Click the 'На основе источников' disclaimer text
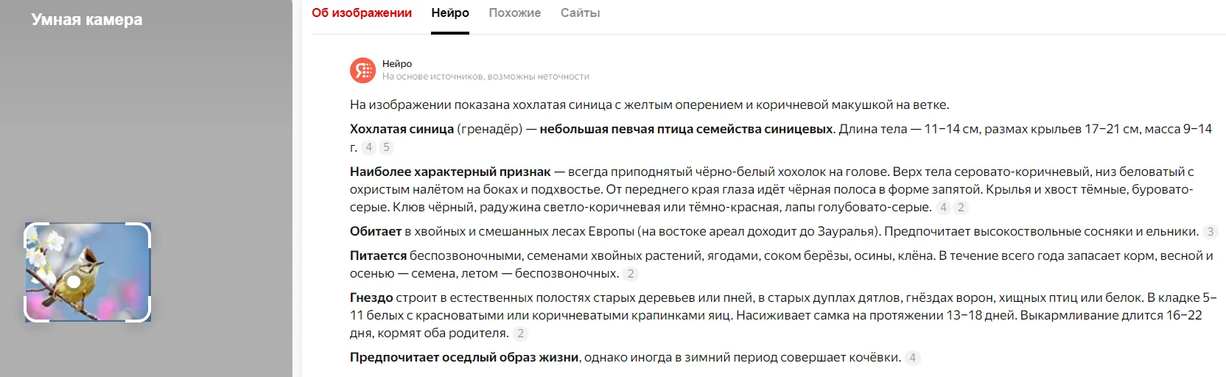Image resolution: width=1226 pixels, height=377 pixels. point(486,77)
